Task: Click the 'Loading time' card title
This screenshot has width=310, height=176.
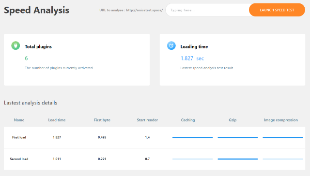Action: [x=194, y=46]
